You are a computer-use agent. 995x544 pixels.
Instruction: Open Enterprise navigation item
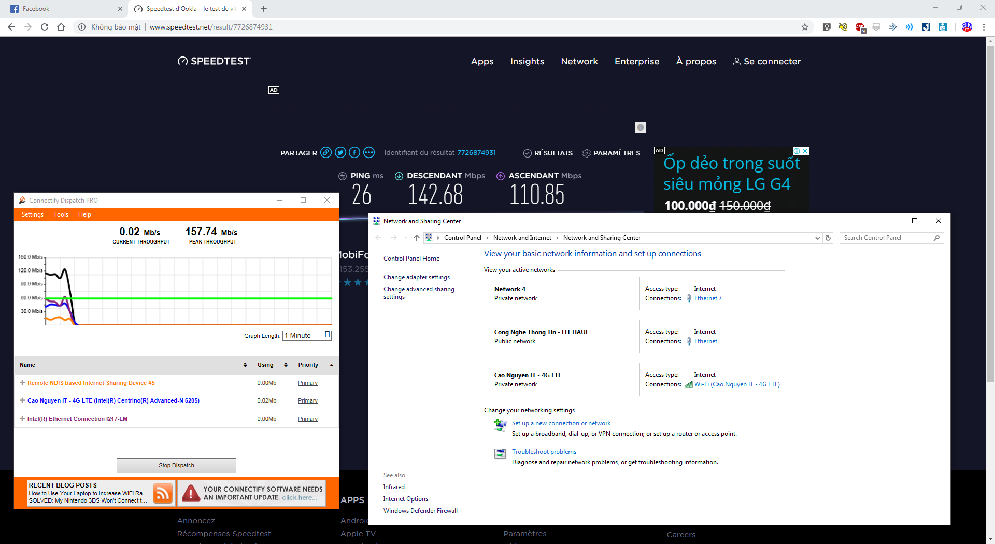637,61
